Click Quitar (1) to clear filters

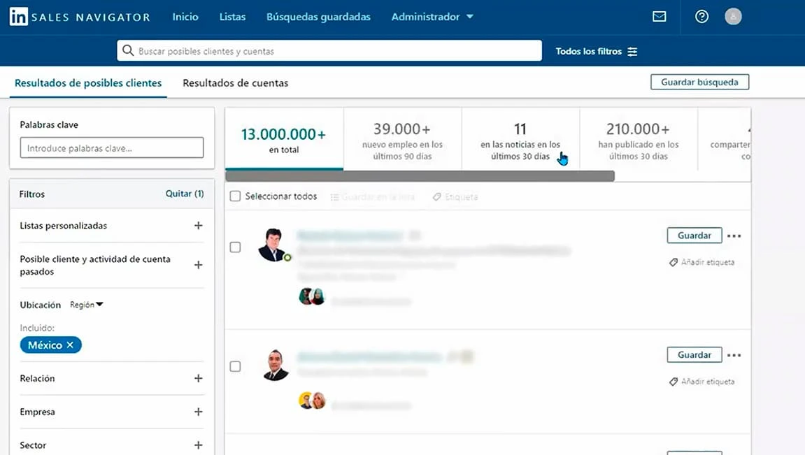(x=185, y=194)
